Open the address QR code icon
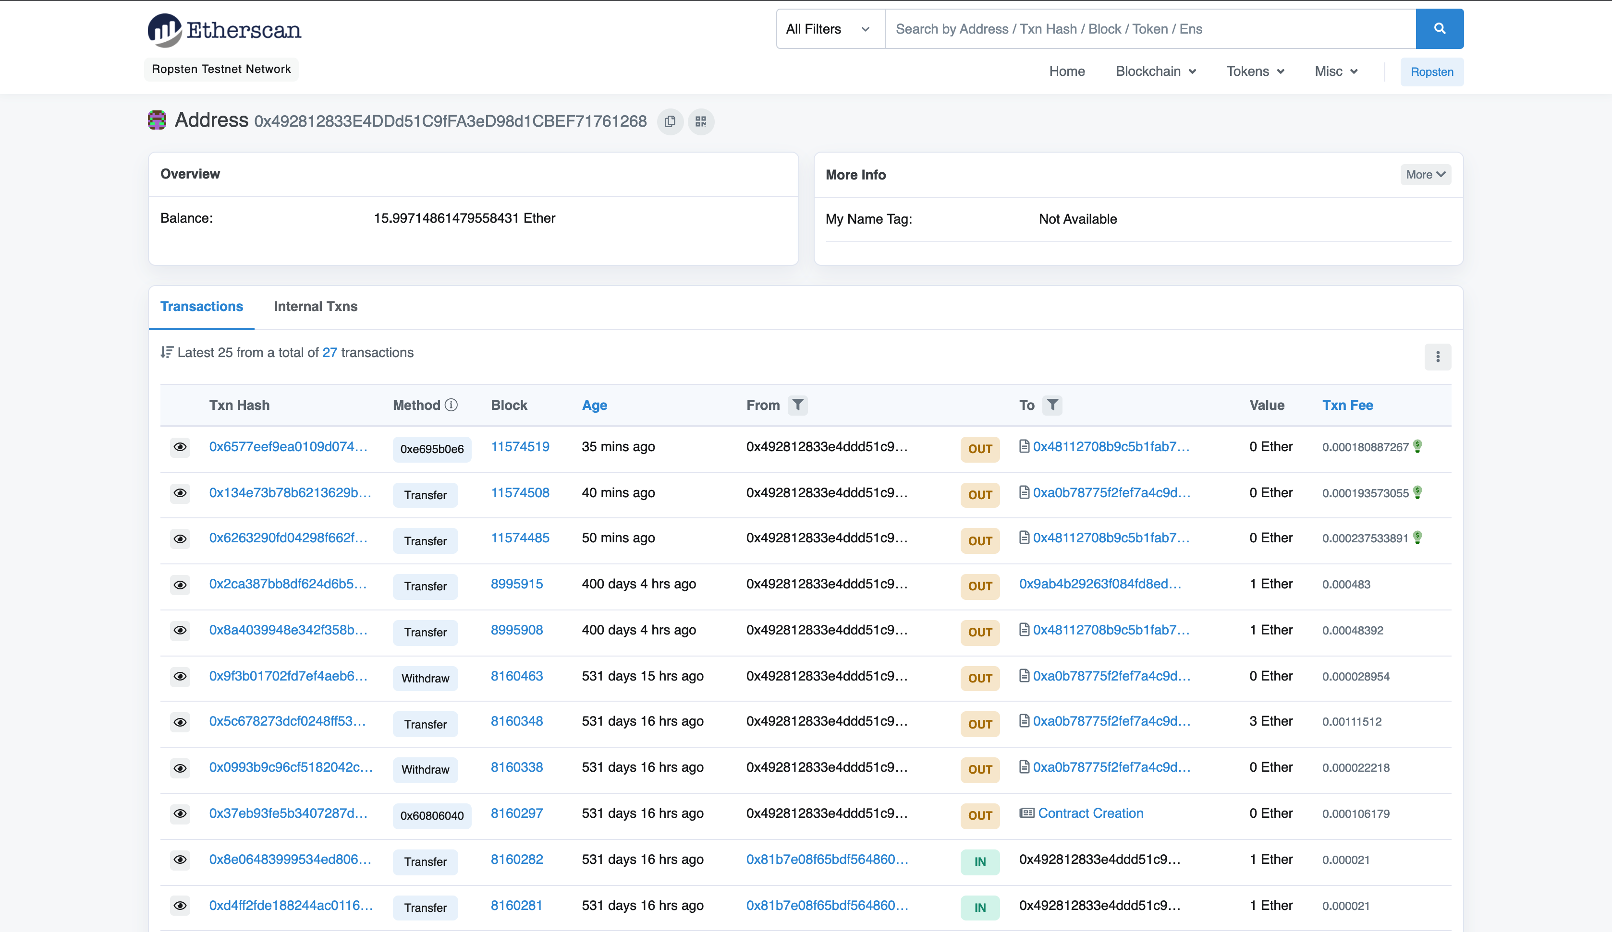 coord(701,121)
